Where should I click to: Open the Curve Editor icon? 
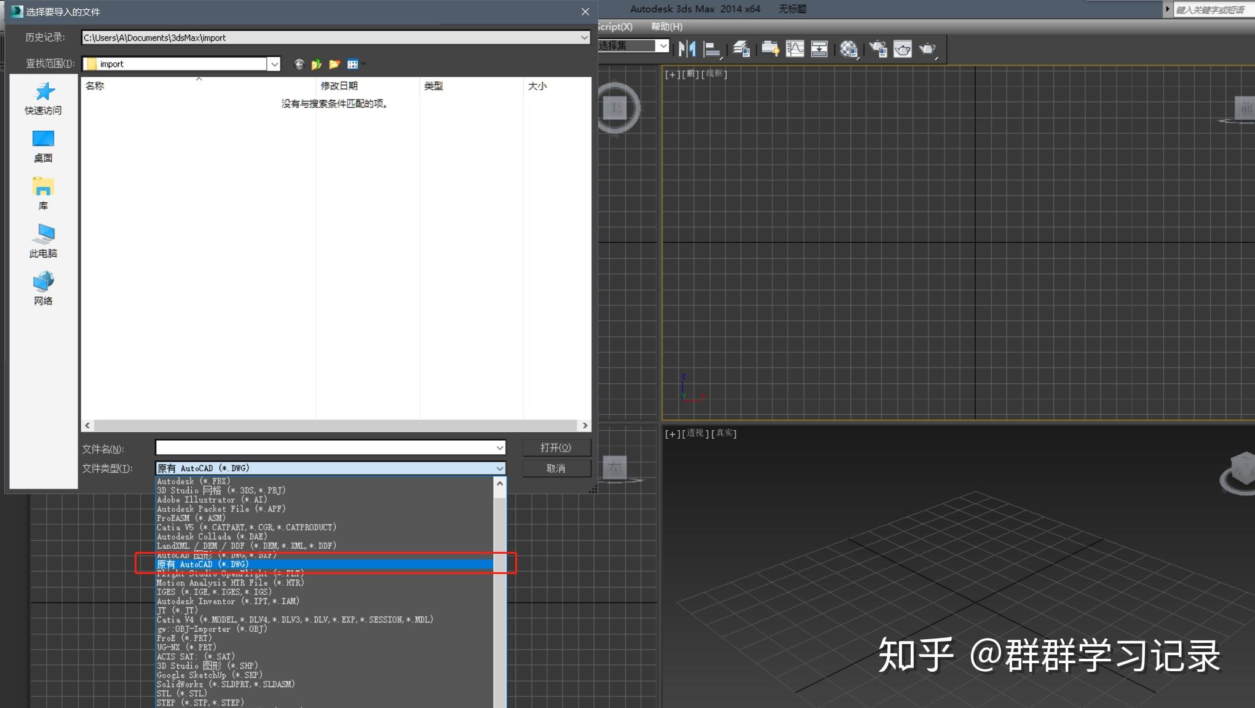click(x=794, y=49)
